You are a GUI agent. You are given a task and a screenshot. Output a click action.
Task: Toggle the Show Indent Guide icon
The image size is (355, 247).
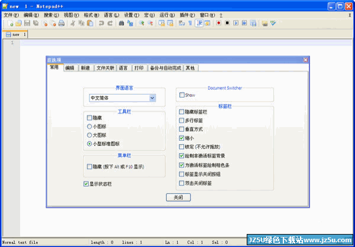click(199, 23)
